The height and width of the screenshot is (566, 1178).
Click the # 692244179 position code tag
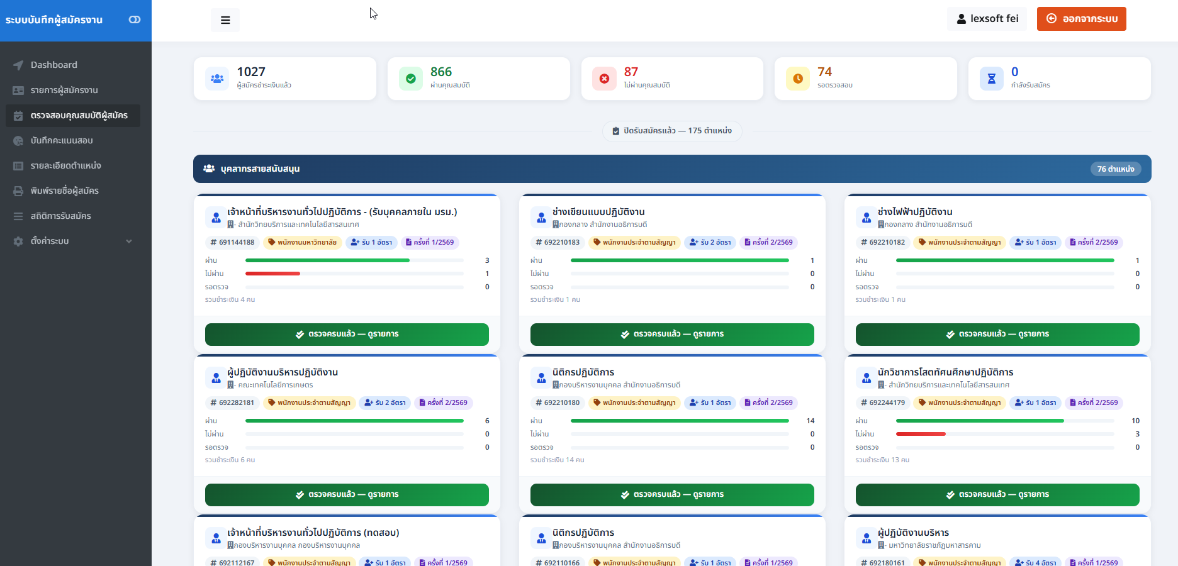(x=883, y=402)
